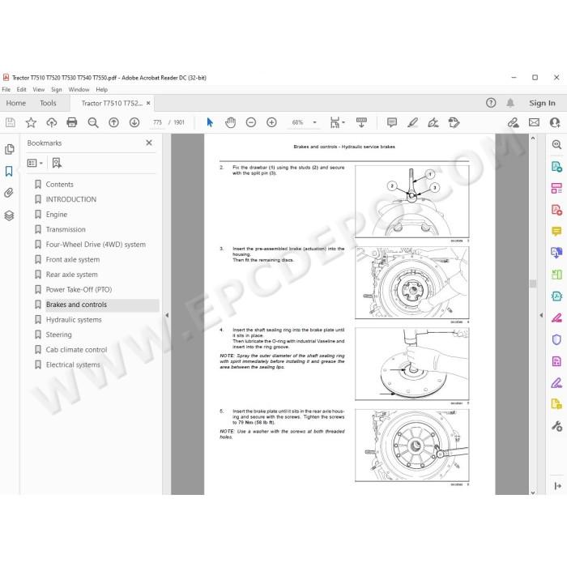Show the Layers panel

click(9, 215)
